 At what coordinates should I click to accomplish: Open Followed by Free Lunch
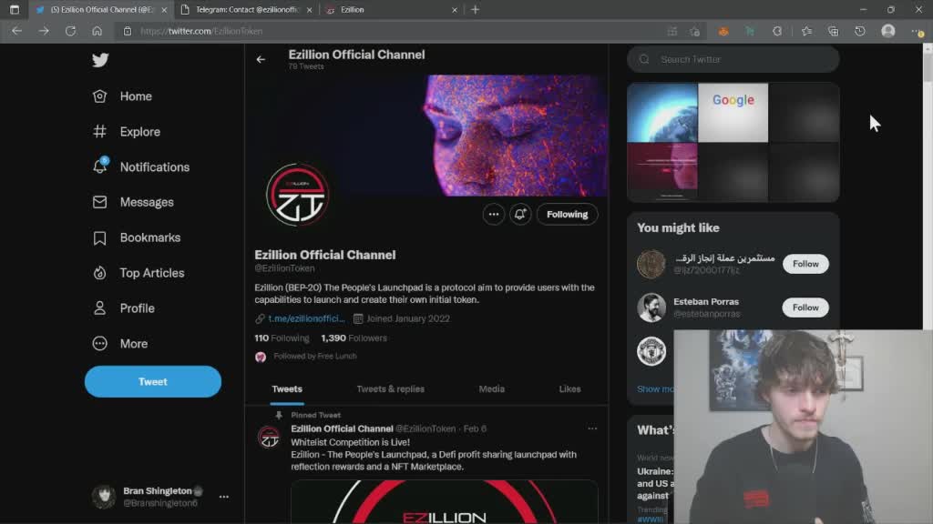point(314,357)
